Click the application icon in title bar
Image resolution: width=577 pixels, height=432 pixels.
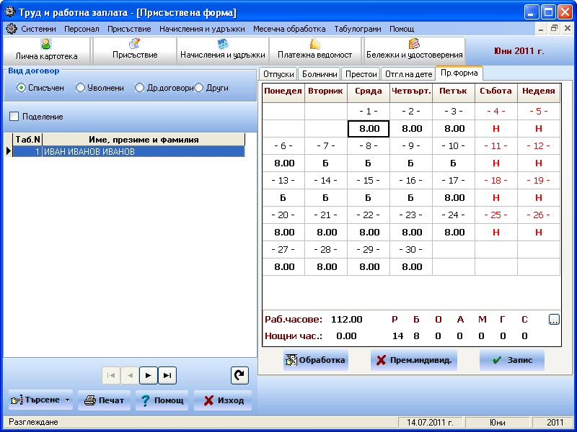coord(9,12)
